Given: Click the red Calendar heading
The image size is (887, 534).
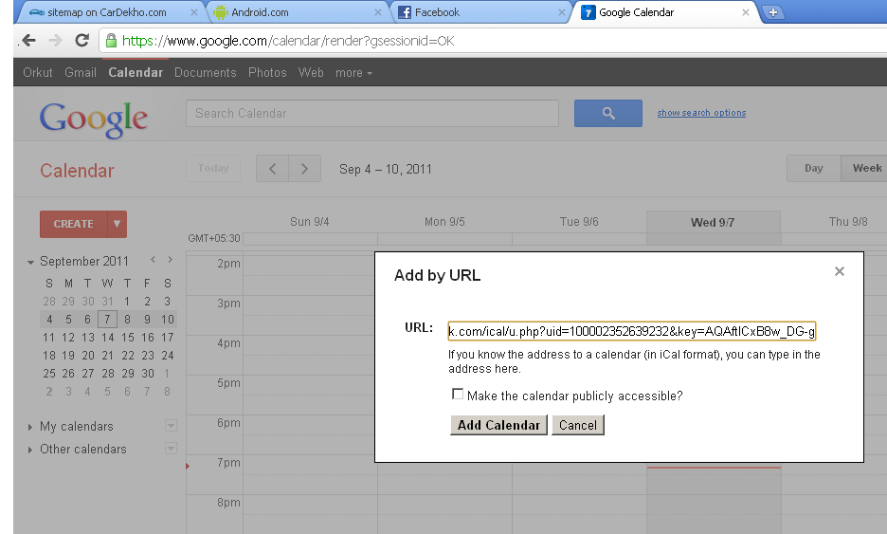Looking at the screenshot, I should 77,171.
